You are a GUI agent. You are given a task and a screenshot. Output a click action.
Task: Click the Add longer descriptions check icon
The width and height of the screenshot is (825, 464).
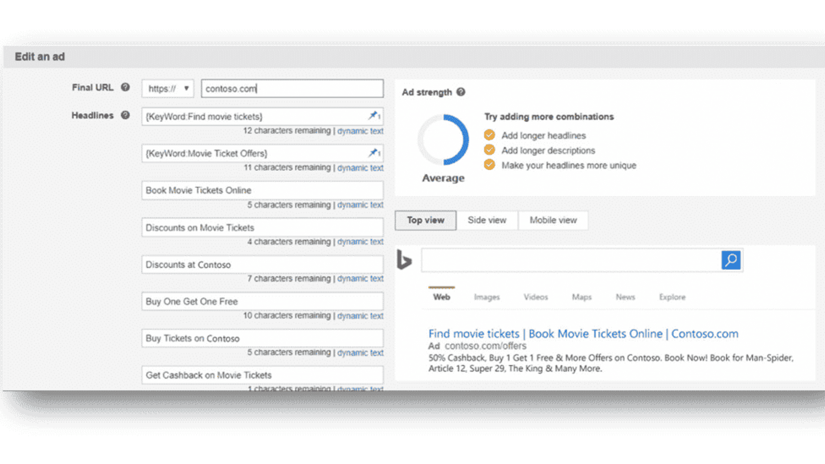[489, 150]
